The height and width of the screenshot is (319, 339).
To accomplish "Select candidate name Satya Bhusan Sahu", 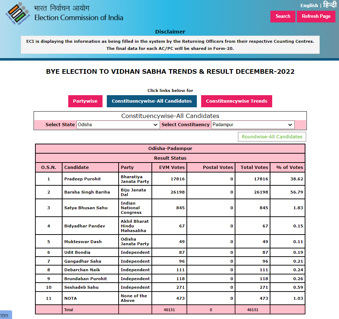I will (x=86, y=208).
